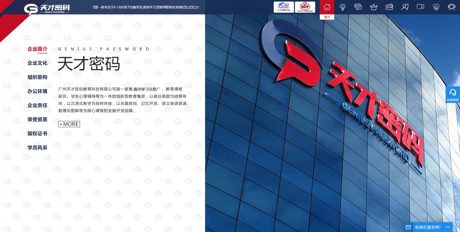
Task: Click the envelope icon in the message bar
Action: 408,227
